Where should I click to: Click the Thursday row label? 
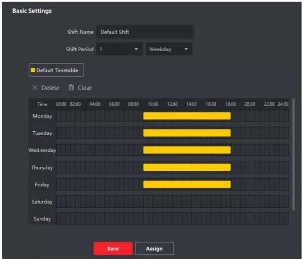42,168
